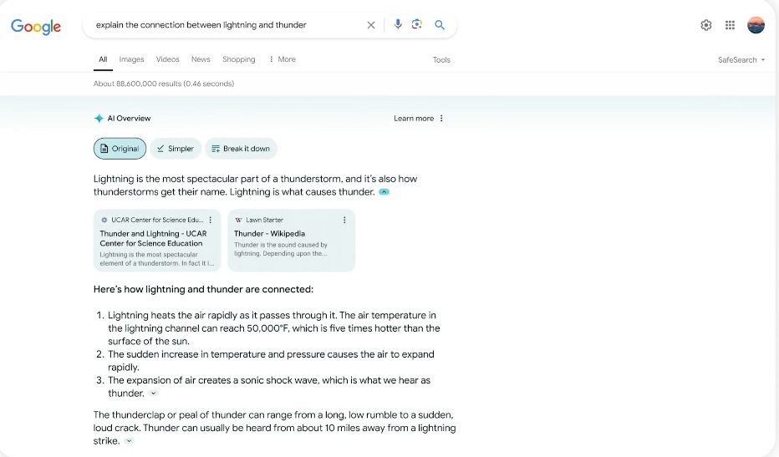Screen dimensions: 779x457
Task: Clear the search query with X icon
Action: tap(370, 25)
